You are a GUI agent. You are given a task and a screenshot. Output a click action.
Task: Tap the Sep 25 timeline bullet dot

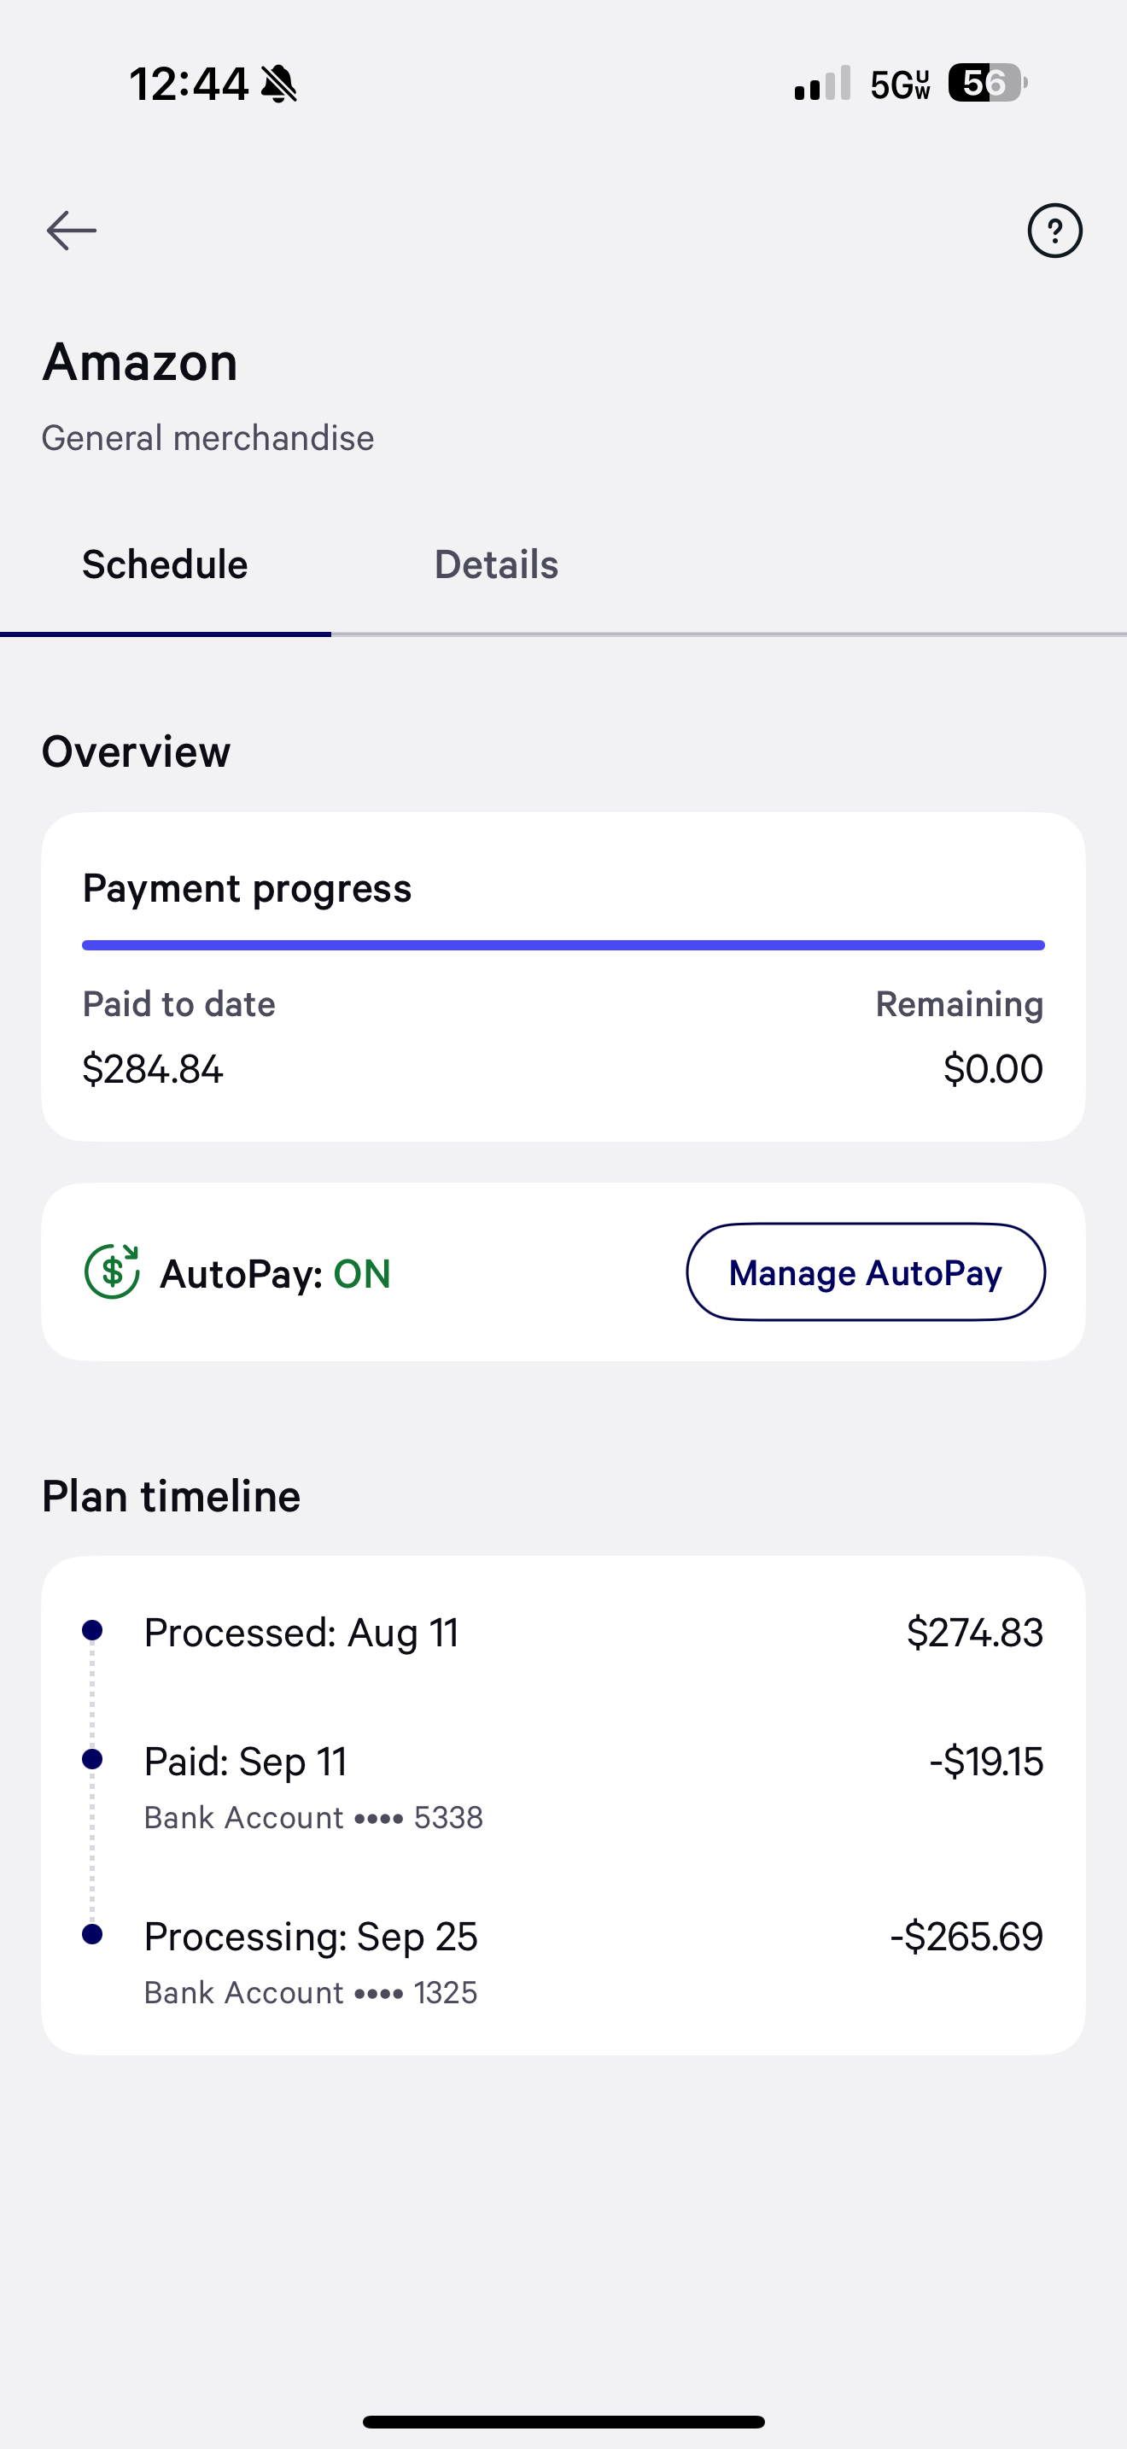(x=92, y=1934)
